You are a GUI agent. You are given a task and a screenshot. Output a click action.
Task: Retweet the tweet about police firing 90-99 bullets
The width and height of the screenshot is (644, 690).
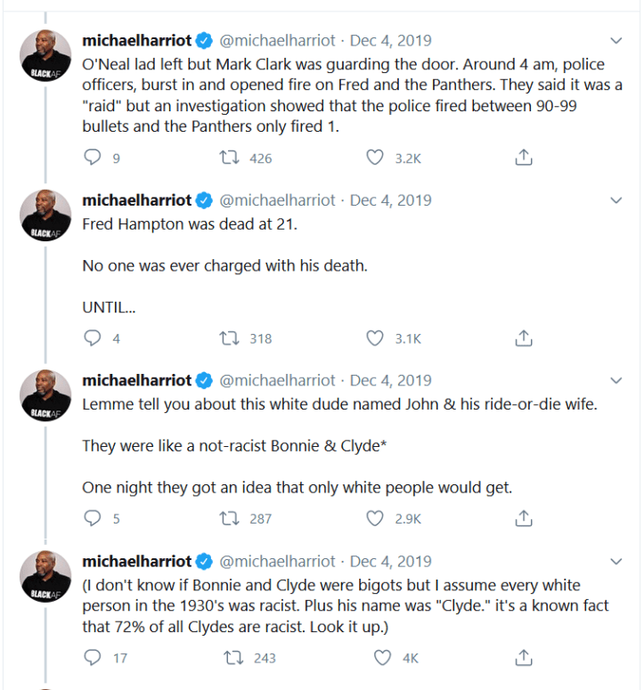[228, 158]
